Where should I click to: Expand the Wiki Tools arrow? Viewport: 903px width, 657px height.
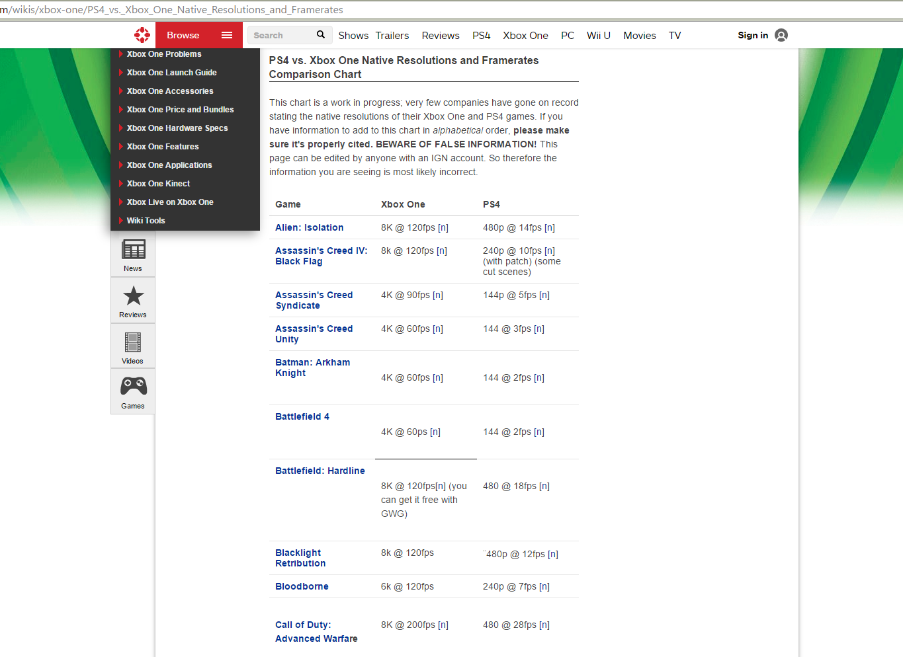[120, 221]
